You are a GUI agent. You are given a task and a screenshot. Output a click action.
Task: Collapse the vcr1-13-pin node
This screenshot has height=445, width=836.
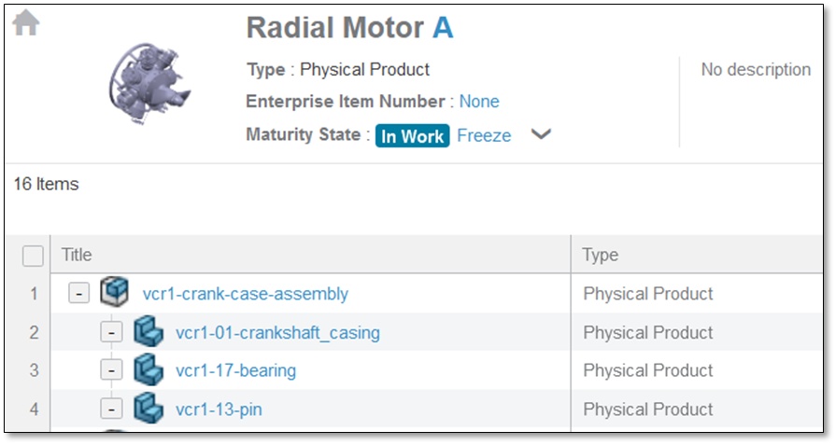[x=111, y=409]
